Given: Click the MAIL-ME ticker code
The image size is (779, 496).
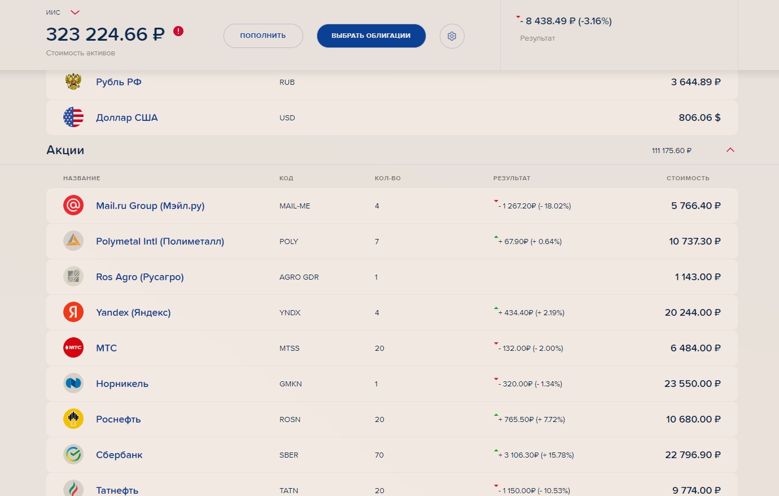Looking at the screenshot, I should coord(295,206).
